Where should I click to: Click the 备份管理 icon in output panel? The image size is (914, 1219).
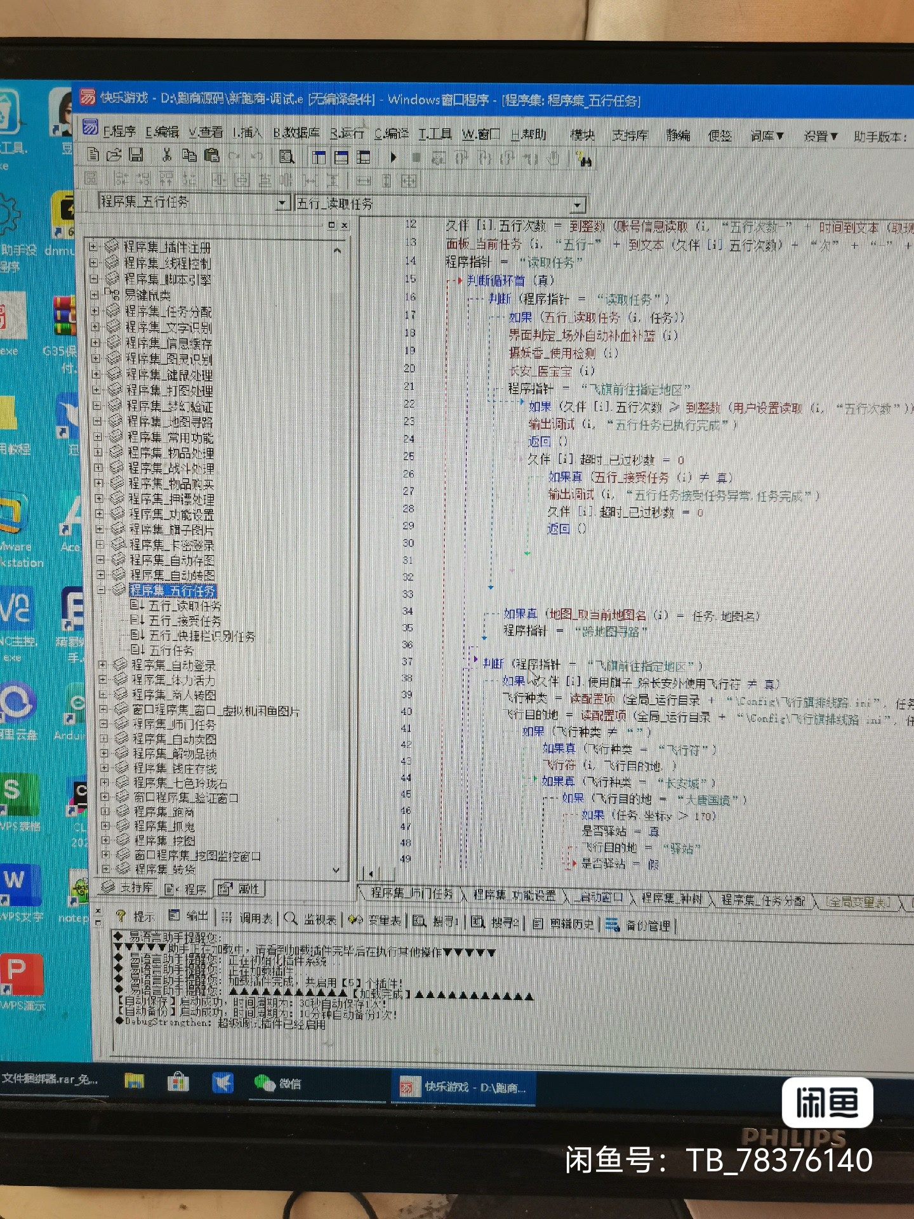click(613, 924)
